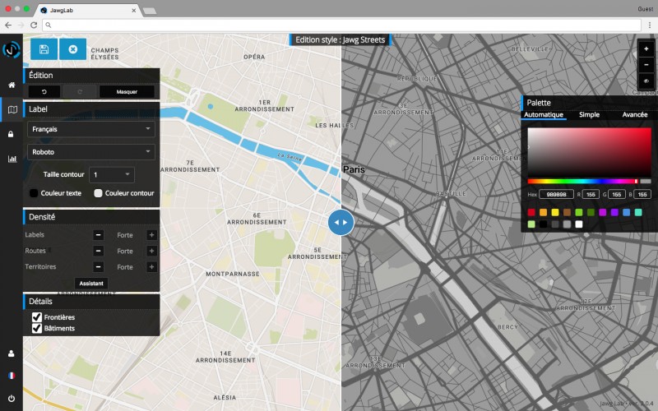Increase Labels density with the plus button
Screen dimensions: 658x411
[x=151, y=235]
